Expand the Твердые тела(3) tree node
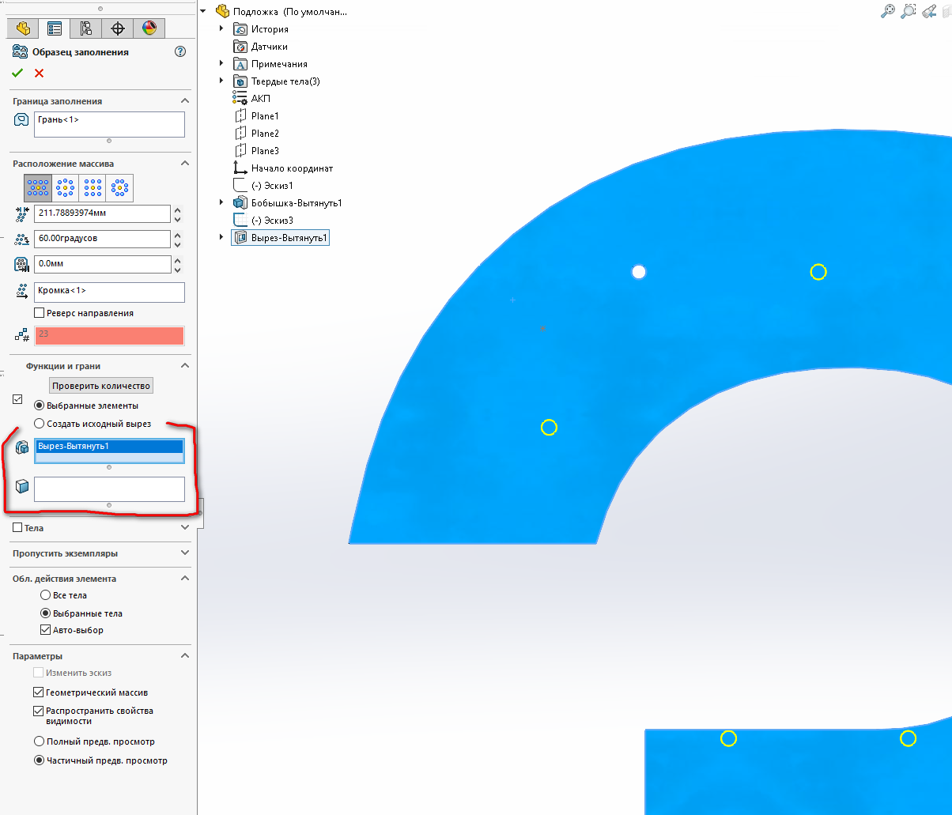The image size is (952, 815). pos(222,81)
